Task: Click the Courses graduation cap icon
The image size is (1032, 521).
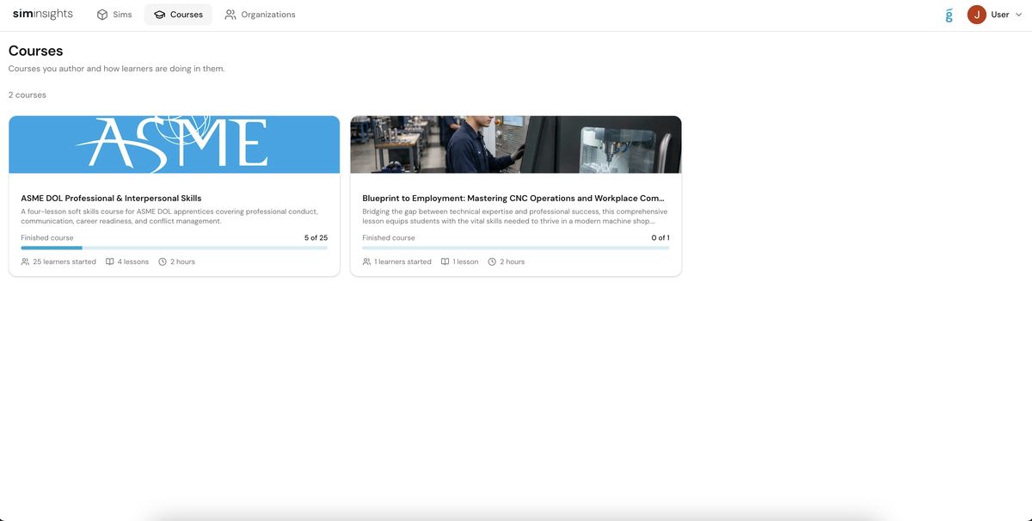Action: tap(159, 15)
